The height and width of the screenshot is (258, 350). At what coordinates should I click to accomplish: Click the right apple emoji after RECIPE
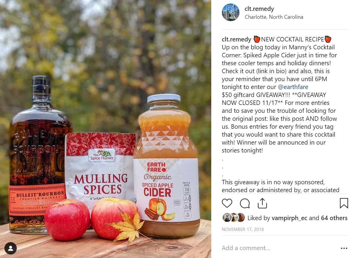pyautogui.click(x=328, y=39)
